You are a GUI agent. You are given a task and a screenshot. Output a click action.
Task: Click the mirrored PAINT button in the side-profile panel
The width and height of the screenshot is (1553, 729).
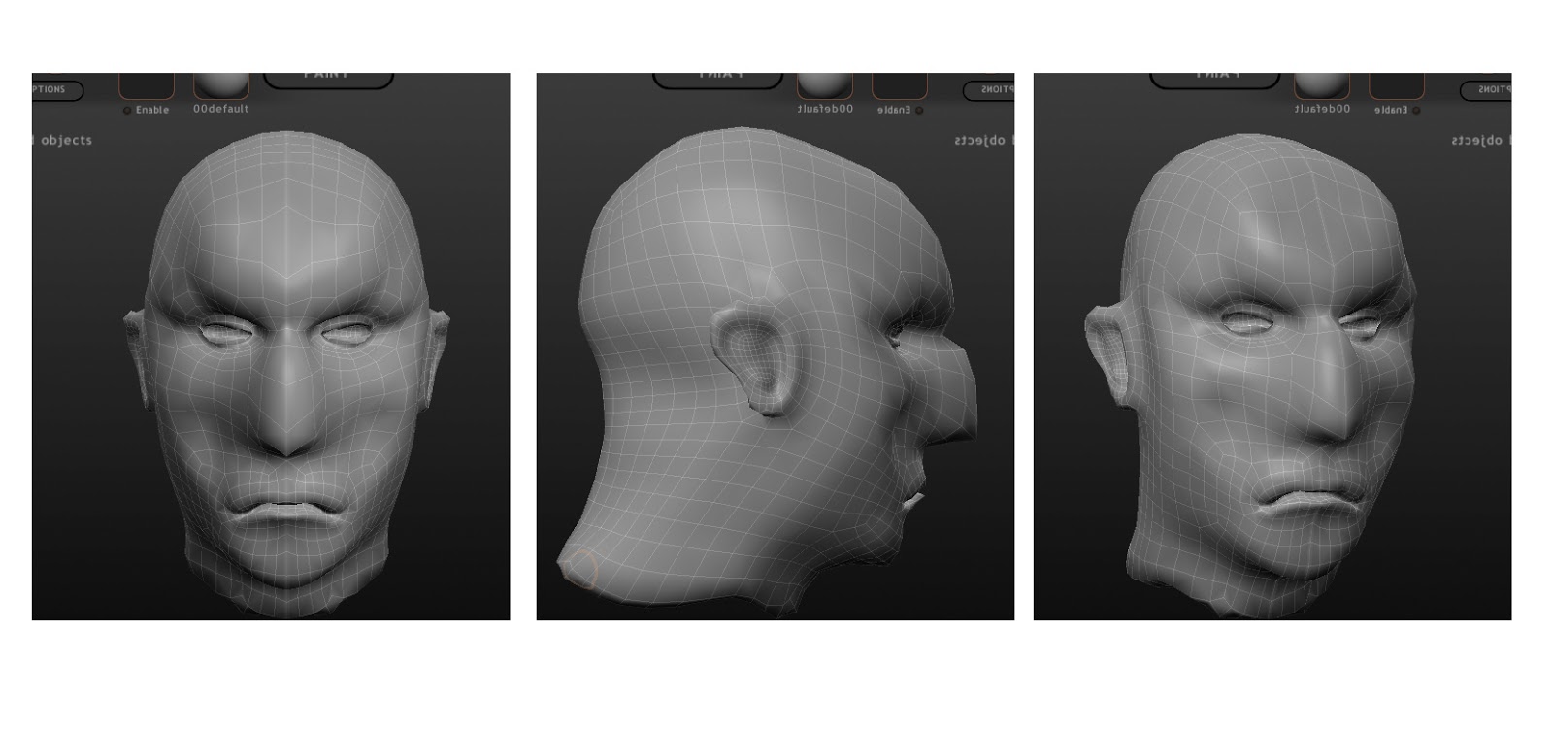718,80
